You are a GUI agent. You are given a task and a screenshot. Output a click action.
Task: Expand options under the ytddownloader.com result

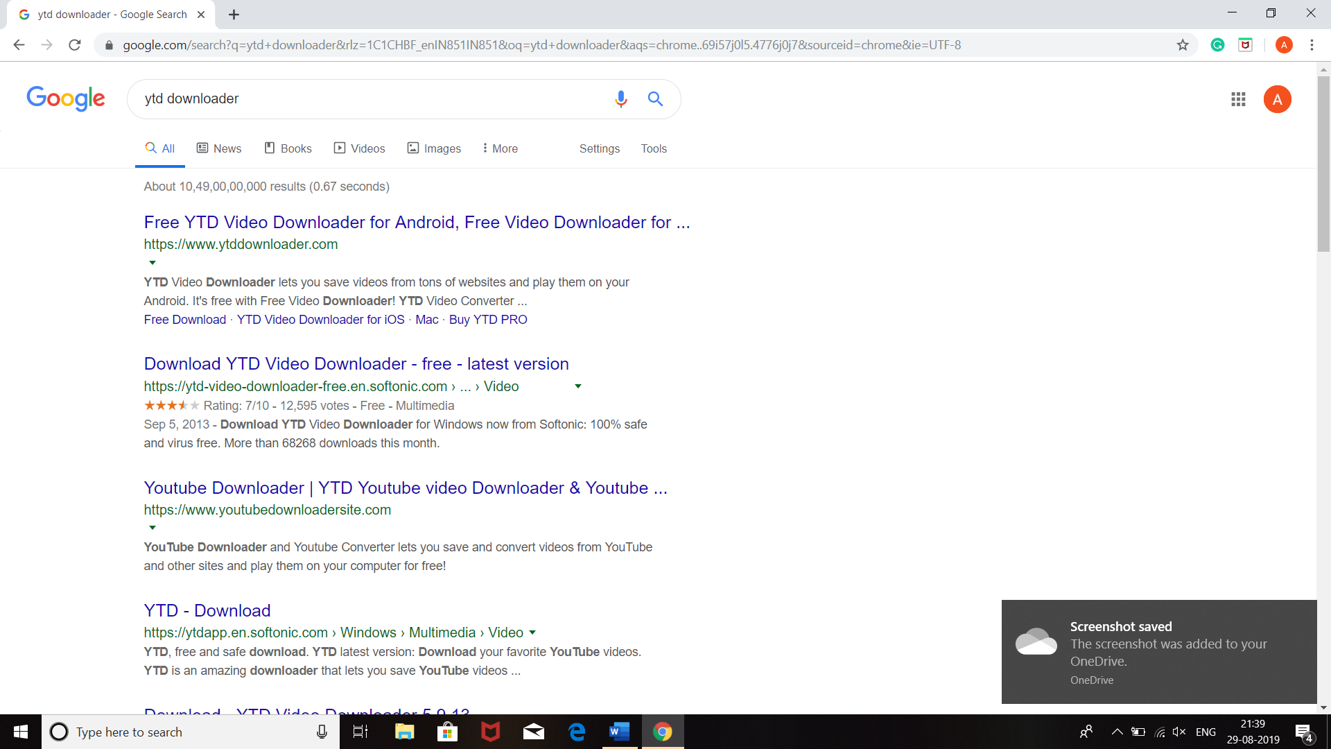coord(153,262)
